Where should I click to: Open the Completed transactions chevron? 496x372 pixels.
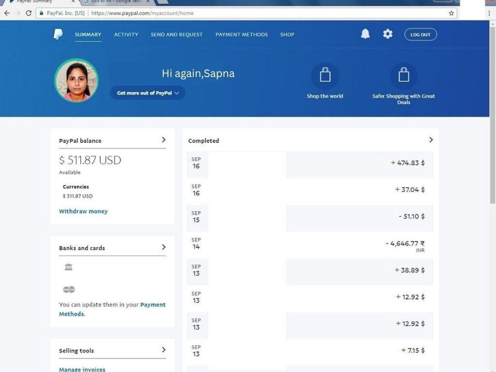(431, 139)
